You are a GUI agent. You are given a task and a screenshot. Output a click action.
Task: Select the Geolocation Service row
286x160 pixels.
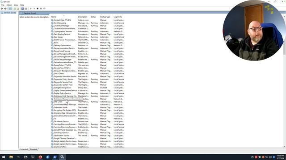point(88,136)
